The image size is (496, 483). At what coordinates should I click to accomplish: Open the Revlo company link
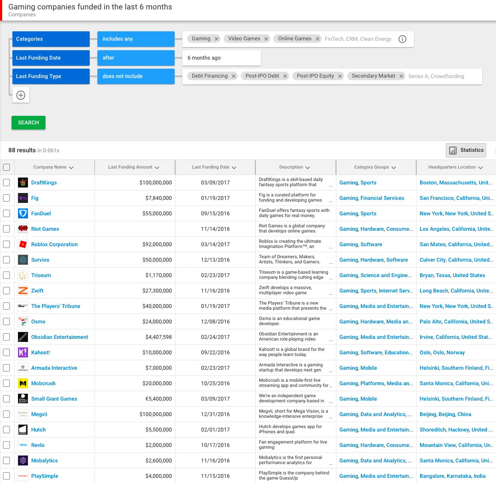[38, 445]
